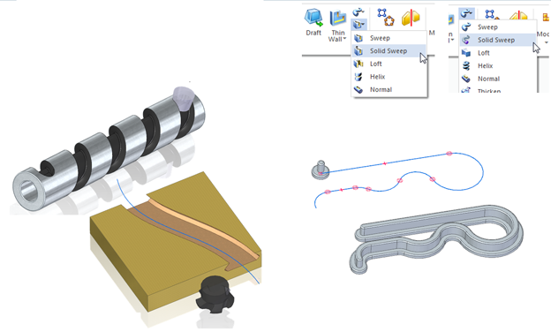Open the highlighted sweep dropdown in right ribbon
This screenshot has width=551, height=332.
click(x=466, y=13)
